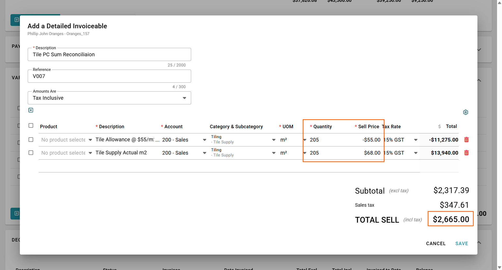Screen dimensions: 502x270
Task: Click into the Reference field V007
Action: pyautogui.click(x=109, y=76)
